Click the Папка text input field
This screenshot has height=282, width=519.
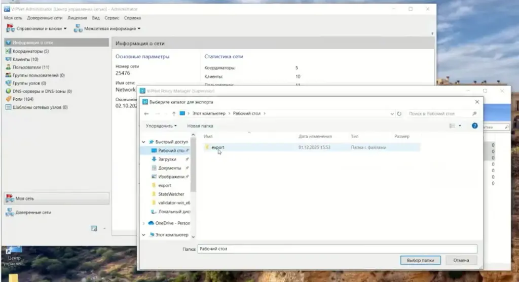337,249
